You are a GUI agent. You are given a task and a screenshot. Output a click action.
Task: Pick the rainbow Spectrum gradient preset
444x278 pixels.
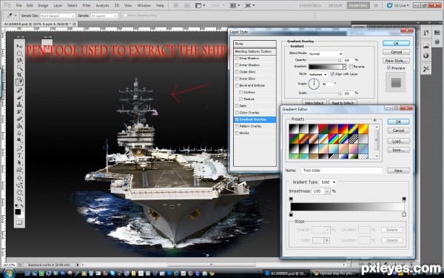click(334, 139)
